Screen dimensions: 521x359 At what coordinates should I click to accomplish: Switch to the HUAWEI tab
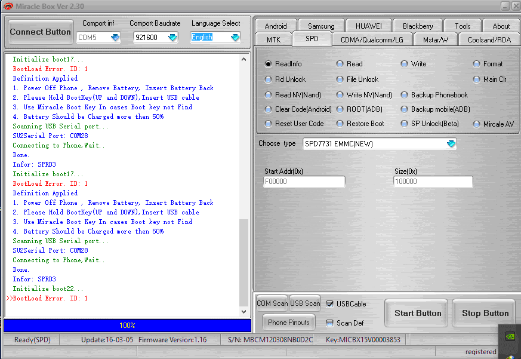[x=368, y=26]
